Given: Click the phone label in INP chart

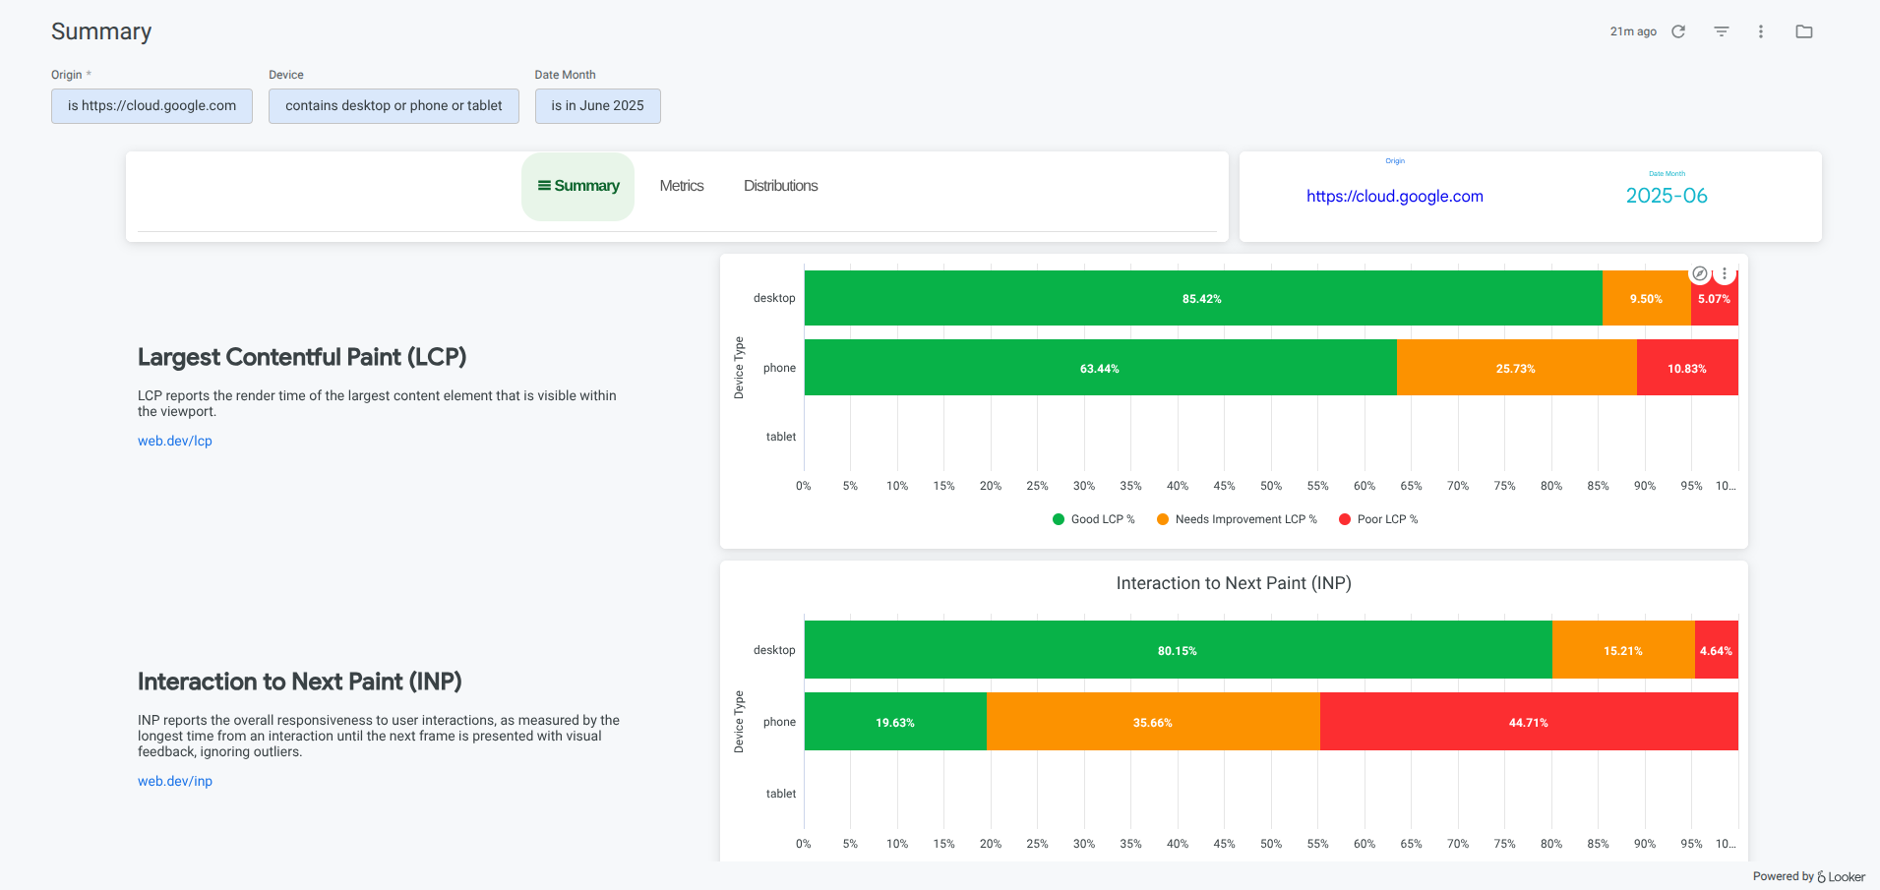Looking at the screenshot, I should coord(779,722).
